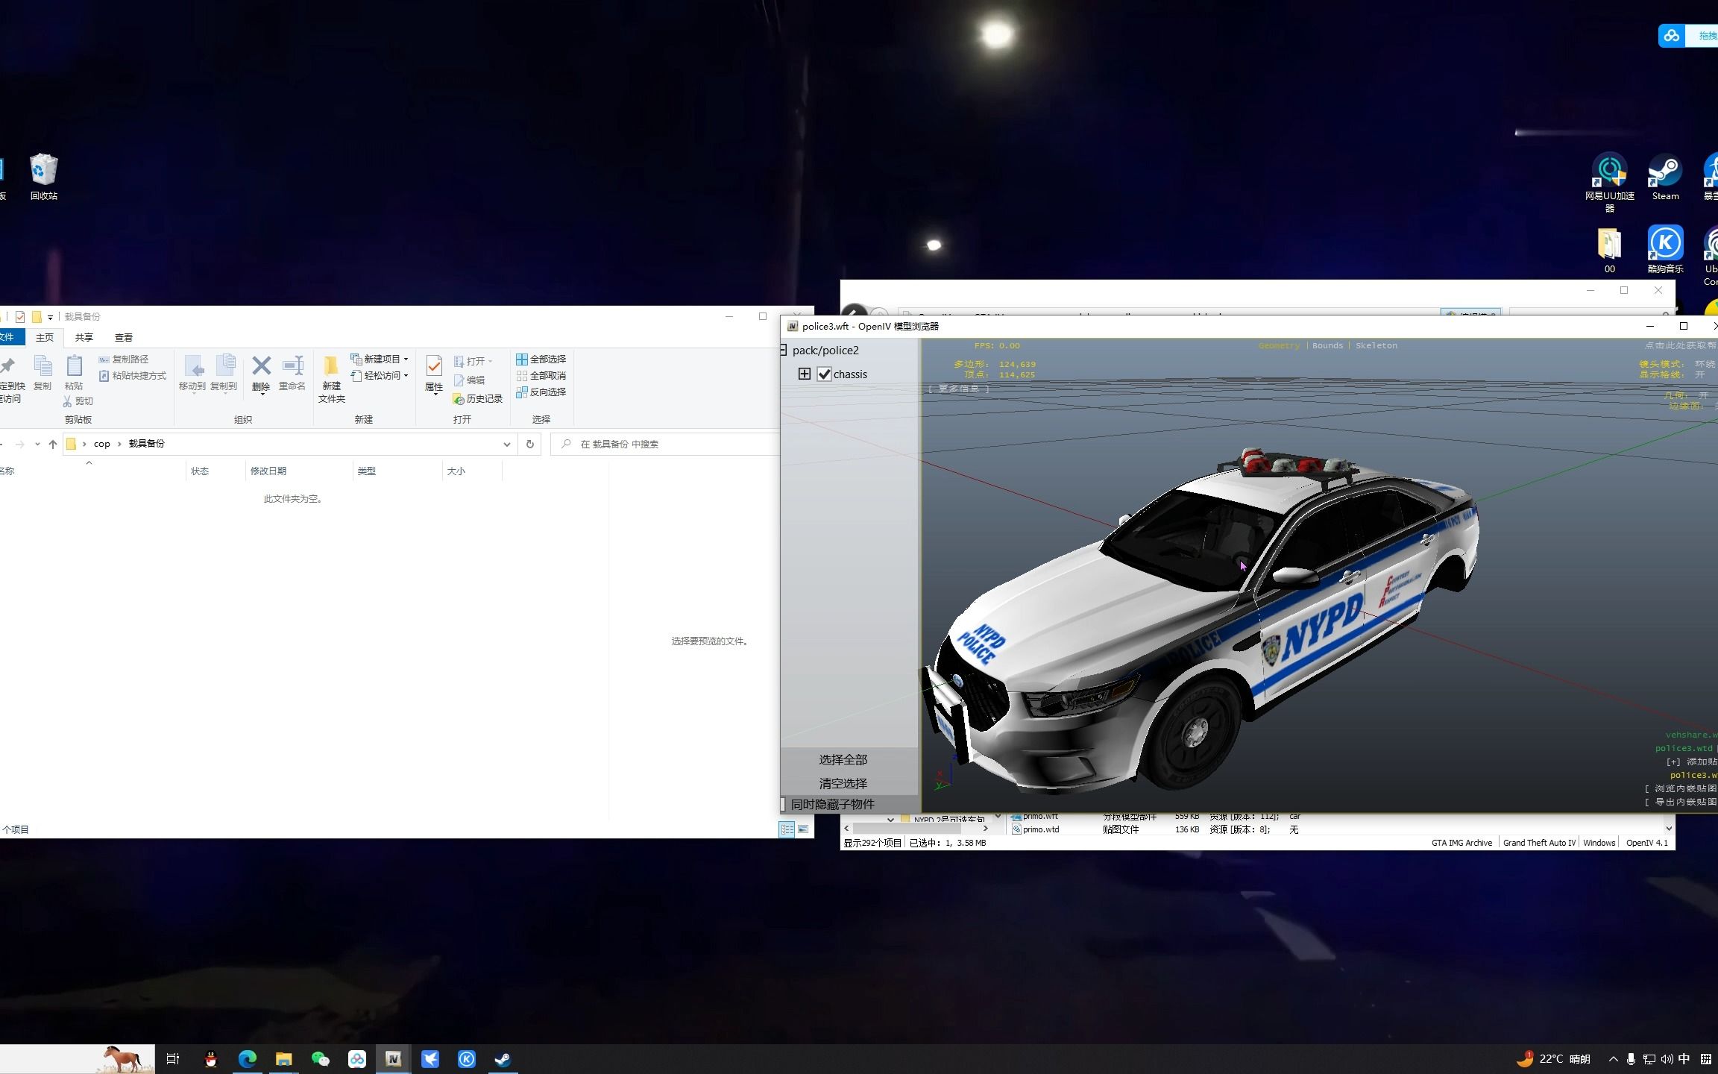Click the WeChat icon in the taskbar
Screen dimensions: 1718x1074
pyautogui.click(x=321, y=1059)
